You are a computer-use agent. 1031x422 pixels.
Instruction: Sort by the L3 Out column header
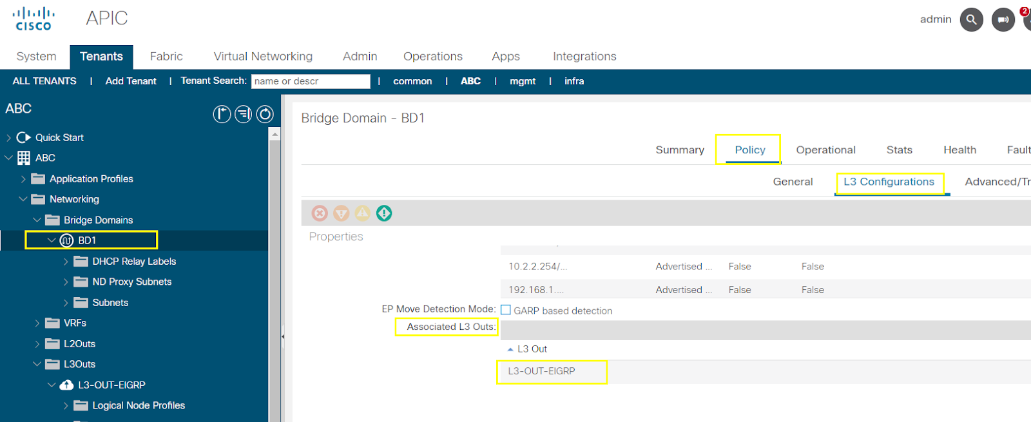click(532, 349)
